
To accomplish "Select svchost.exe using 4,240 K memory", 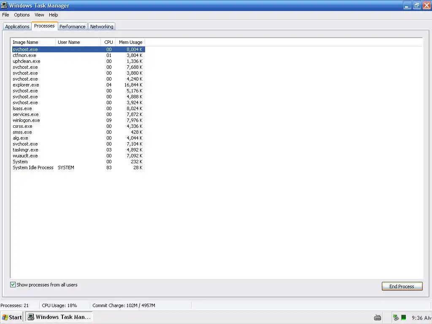I will [x=78, y=79].
